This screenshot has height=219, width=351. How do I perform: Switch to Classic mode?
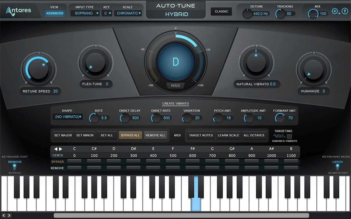coord(221,11)
